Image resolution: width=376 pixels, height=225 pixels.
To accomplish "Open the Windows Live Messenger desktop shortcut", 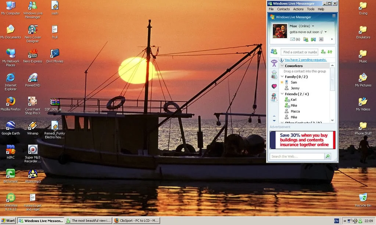I will pos(33,10).
